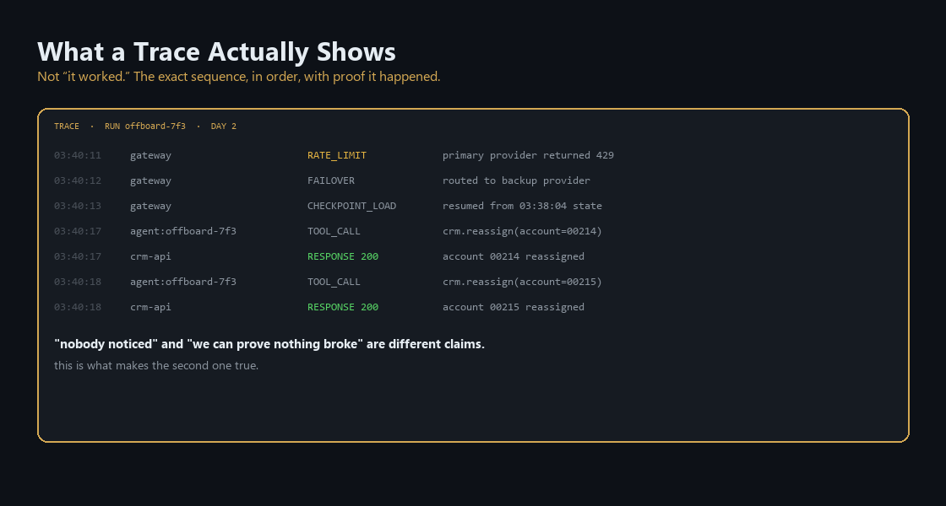Select the bold 'nobody noticed' quote line

(269, 344)
